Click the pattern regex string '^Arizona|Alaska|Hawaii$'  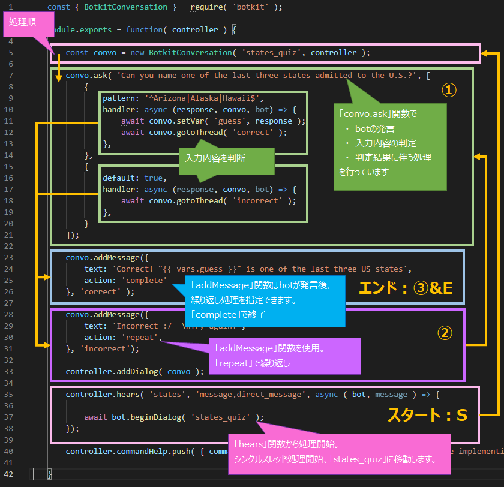coord(200,98)
